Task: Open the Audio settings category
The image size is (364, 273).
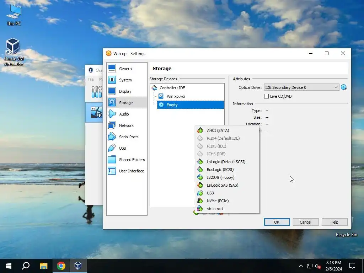Action: pos(127,114)
